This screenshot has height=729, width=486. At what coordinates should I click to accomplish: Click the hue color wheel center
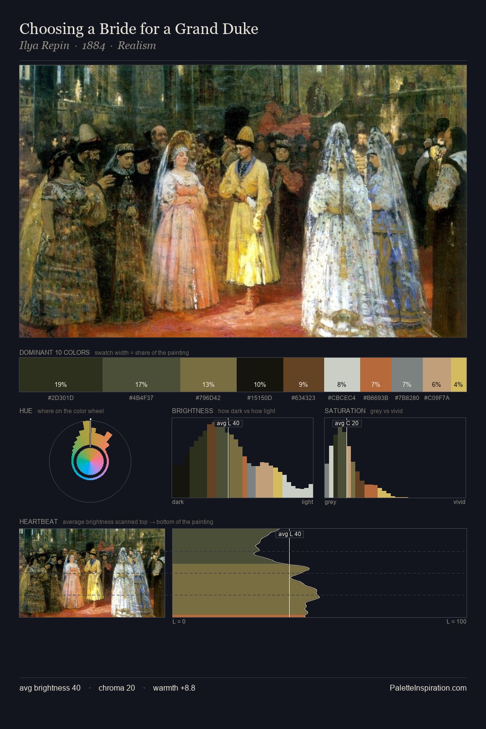90,461
